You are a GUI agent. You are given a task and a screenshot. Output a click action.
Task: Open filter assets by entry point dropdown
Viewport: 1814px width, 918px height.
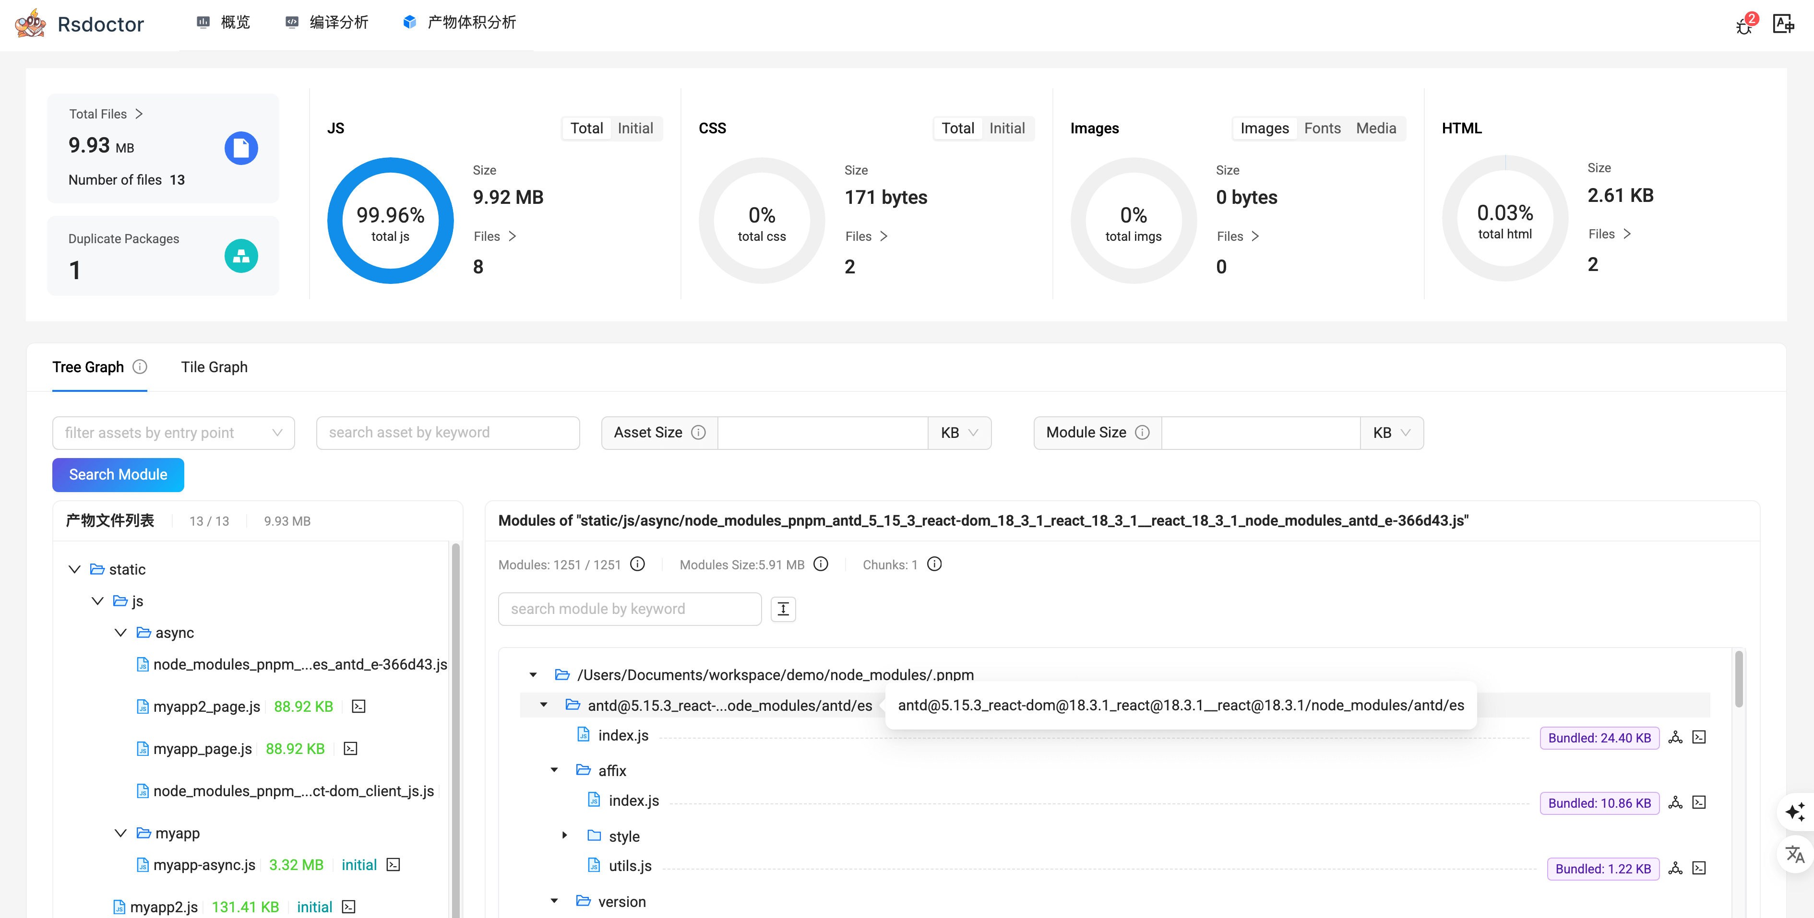click(x=173, y=432)
